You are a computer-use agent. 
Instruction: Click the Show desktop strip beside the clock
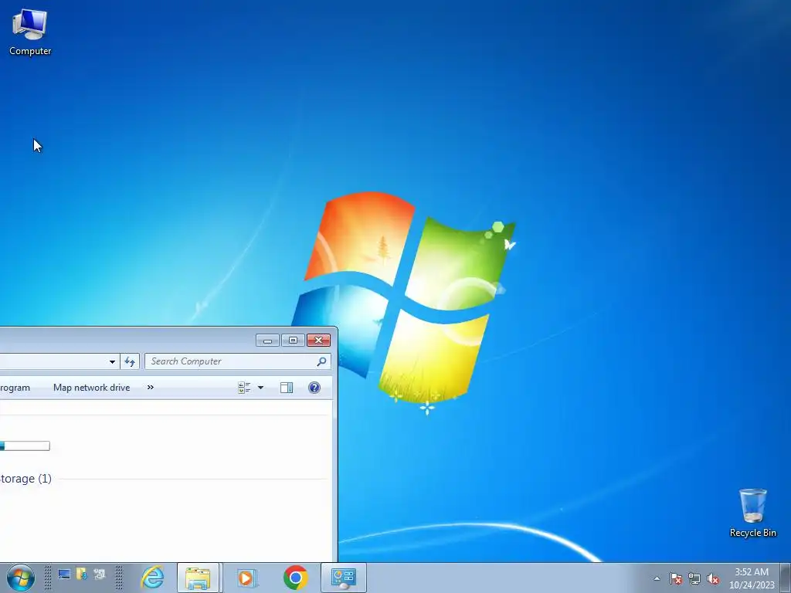[x=786, y=578]
